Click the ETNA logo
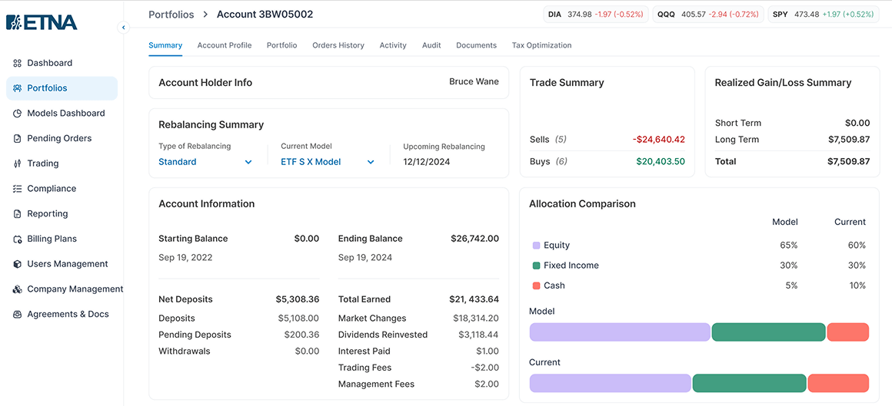892x406 pixels. click(42, 21)
